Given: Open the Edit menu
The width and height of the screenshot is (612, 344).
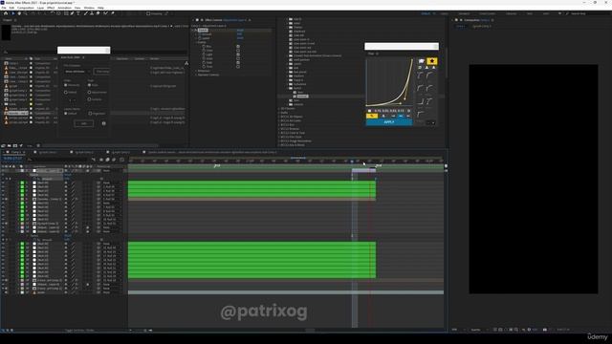Looking at the screenshot, I should coord(11,8).
